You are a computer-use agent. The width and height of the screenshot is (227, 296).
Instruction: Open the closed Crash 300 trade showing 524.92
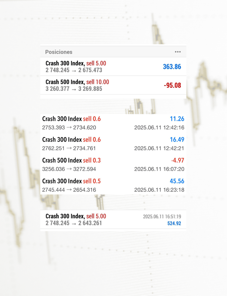coord(113,219)
